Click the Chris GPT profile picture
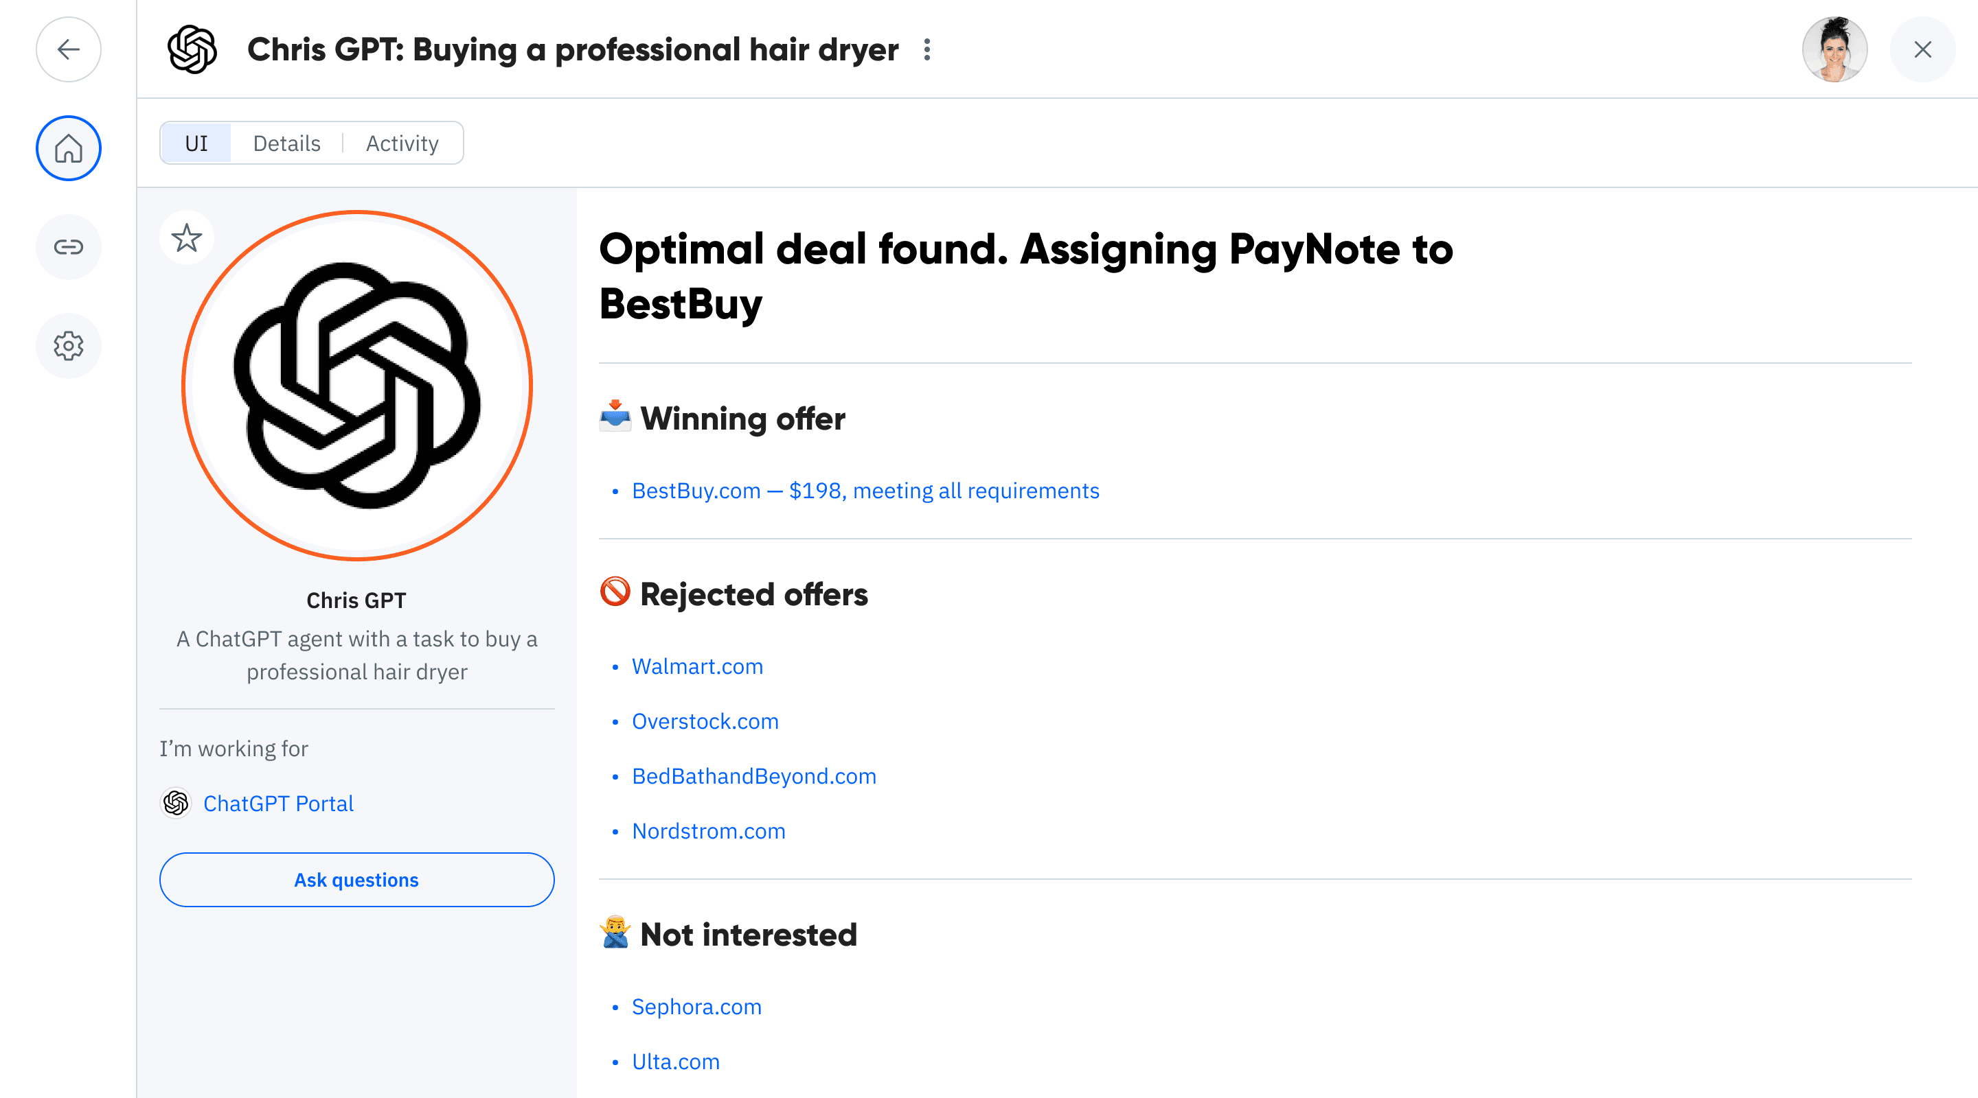 [356, 387]
